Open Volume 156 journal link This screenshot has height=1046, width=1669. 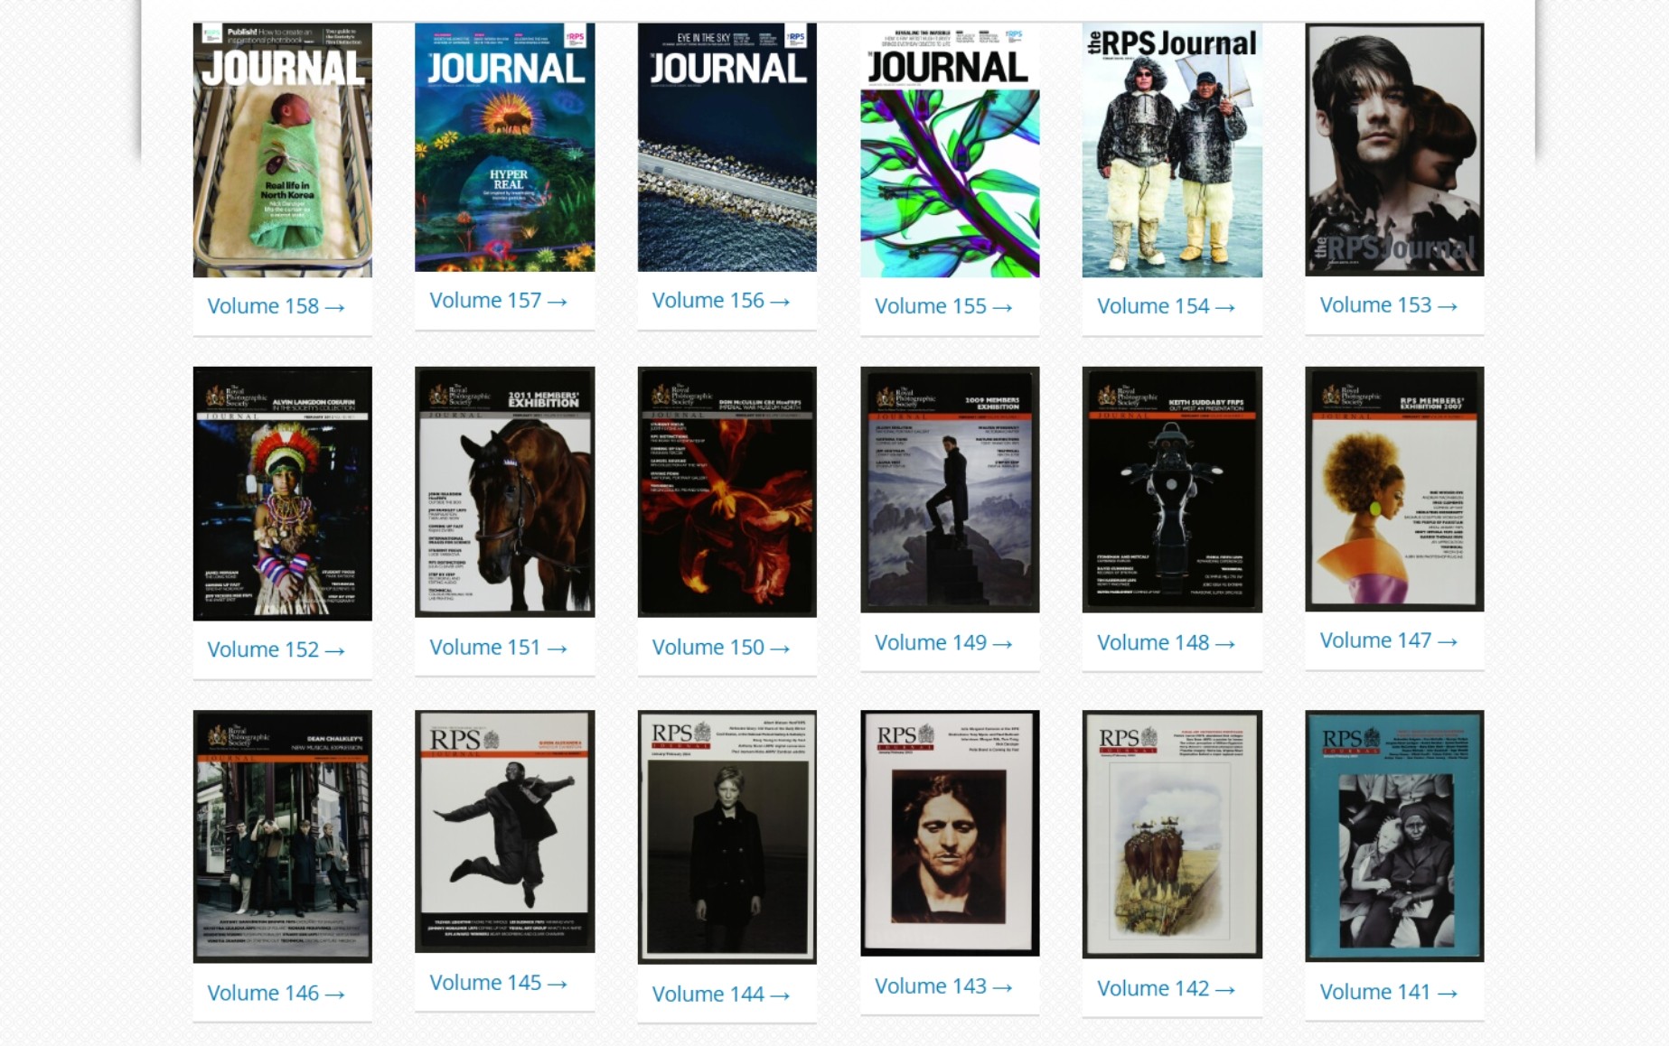[x=720, y=301]
